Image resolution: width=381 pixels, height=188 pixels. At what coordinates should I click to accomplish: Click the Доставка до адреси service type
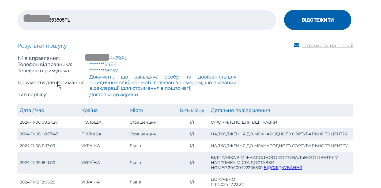click(x=114, y=95)
